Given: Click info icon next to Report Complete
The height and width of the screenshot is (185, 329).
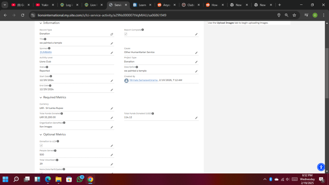Looking at the screenshot, I should [x=143, y=30].
